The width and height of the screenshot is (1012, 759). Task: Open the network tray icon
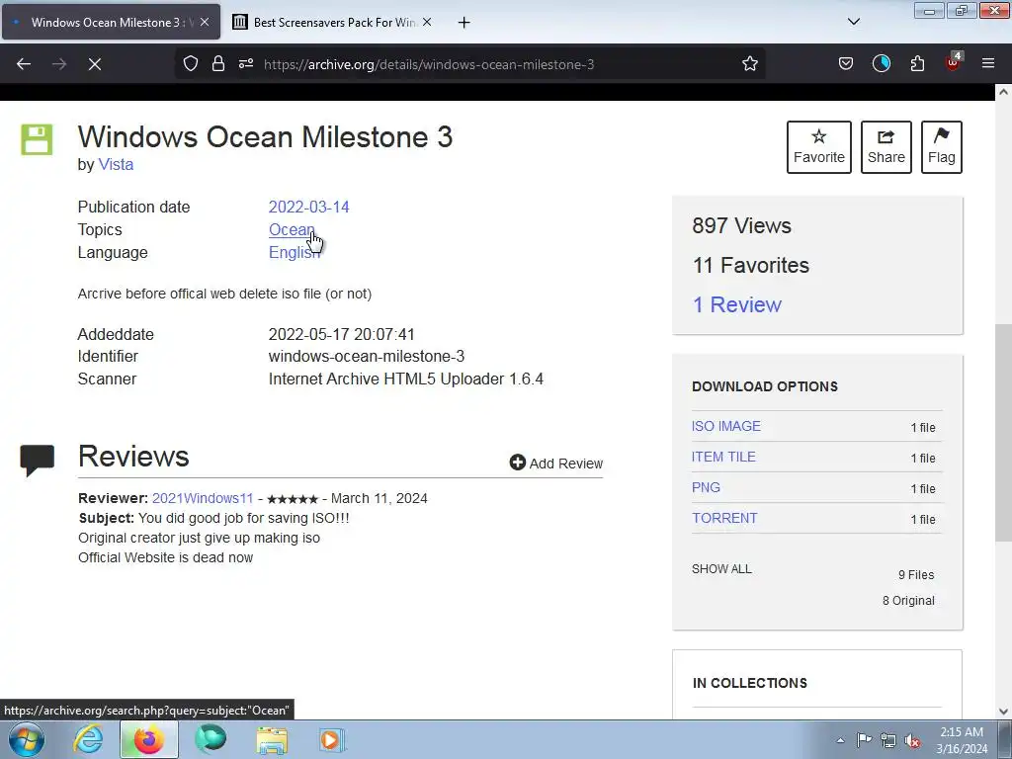click(x=888, y=740)
